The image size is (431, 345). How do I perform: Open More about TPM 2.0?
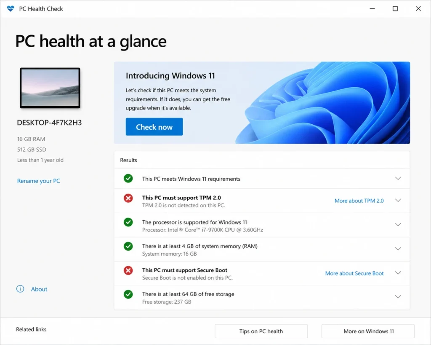coord(359,201)
